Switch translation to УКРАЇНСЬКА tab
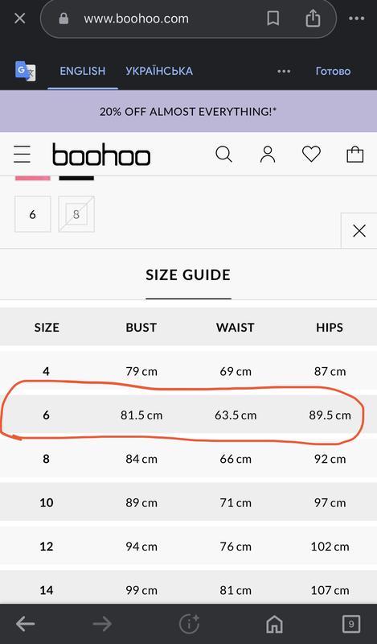Image resolution: width=377 pixels, height=644 pixels. 159,71
